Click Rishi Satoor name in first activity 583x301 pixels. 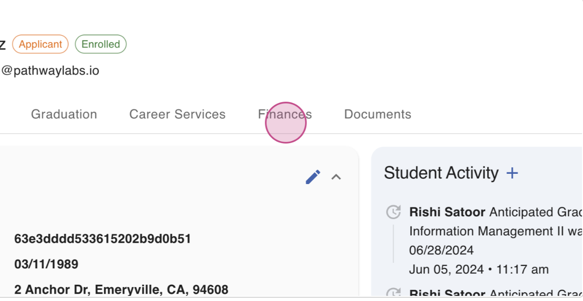tap(447, 212)
